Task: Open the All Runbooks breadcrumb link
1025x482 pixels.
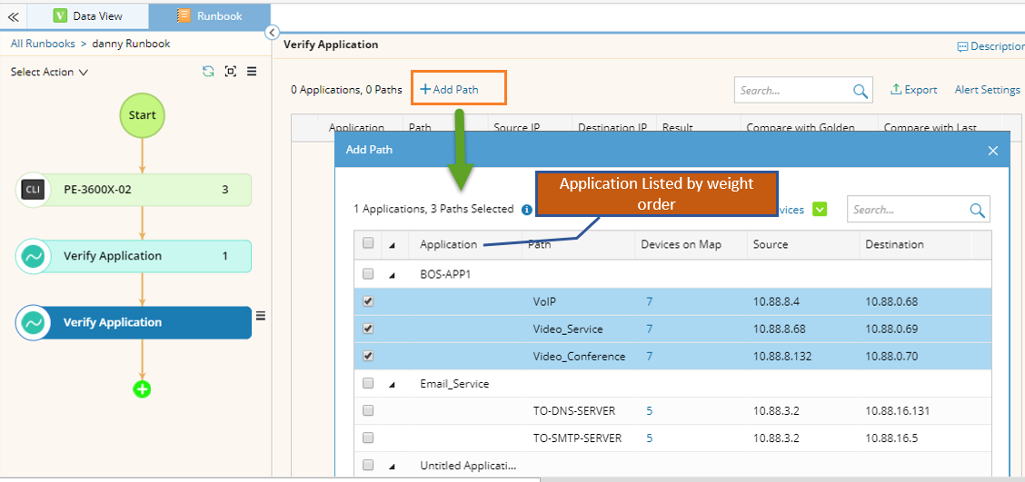Action: 43,44
